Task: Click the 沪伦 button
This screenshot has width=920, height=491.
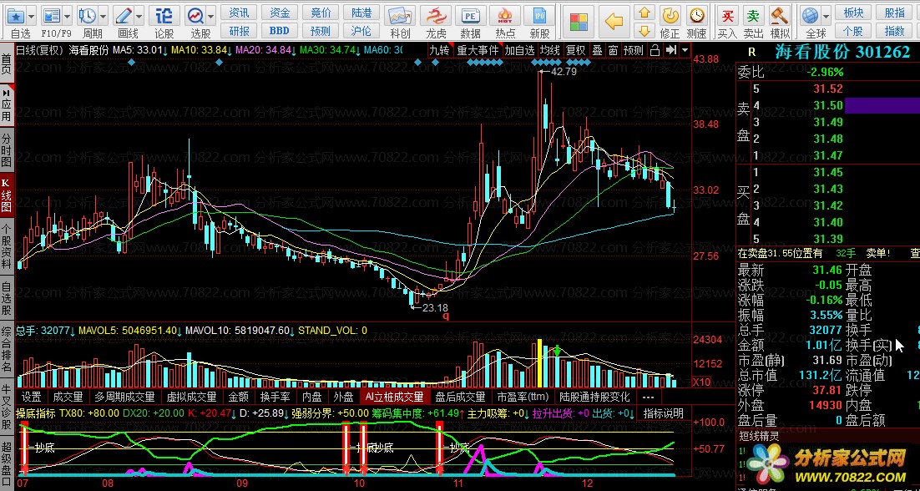Action: coord(361,31)
